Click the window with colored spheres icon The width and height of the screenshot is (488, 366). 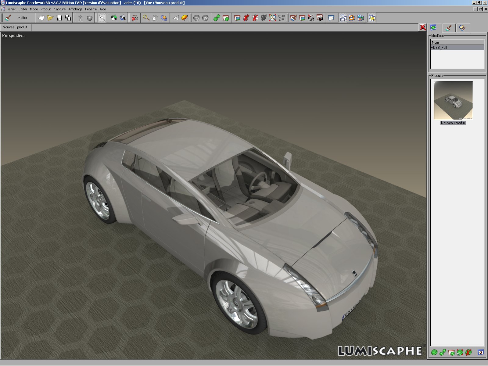pos(361,18)
